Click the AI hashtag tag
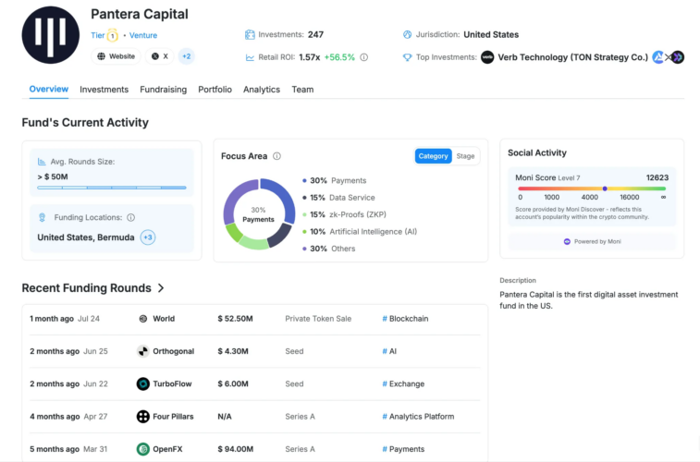Screen dimensions: 700x462 click(x=389, y=351)
